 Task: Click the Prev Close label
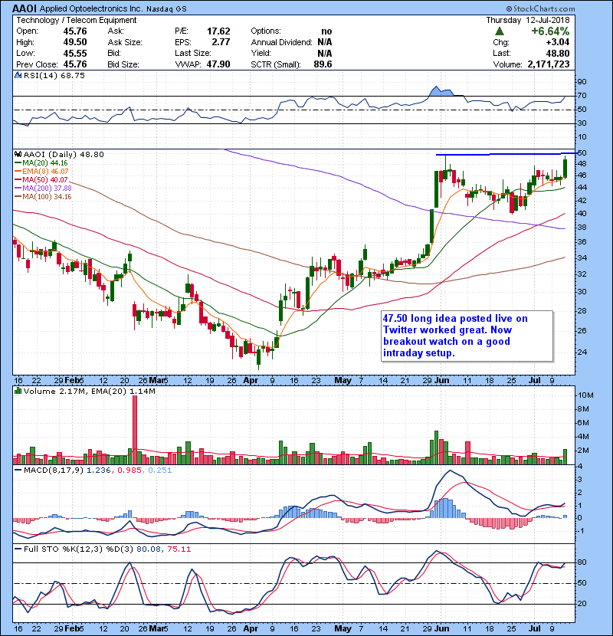click(37, 64)
